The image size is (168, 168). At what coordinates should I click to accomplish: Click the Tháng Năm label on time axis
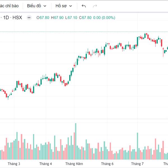tap(74, 164)
